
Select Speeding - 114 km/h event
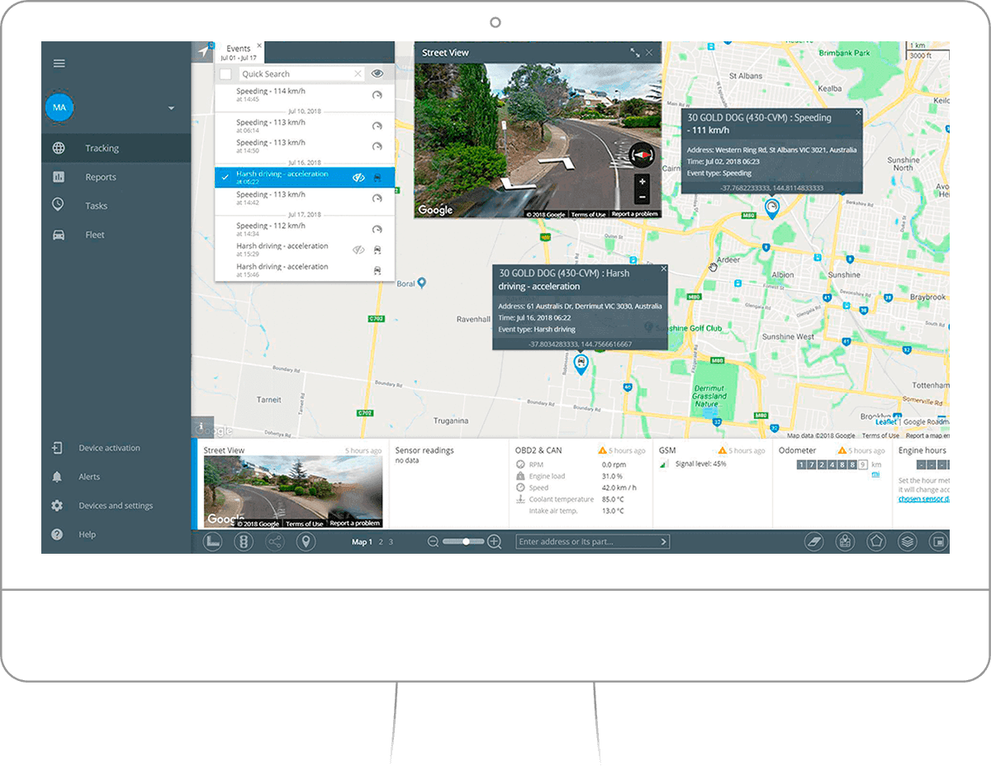point(305,95)
